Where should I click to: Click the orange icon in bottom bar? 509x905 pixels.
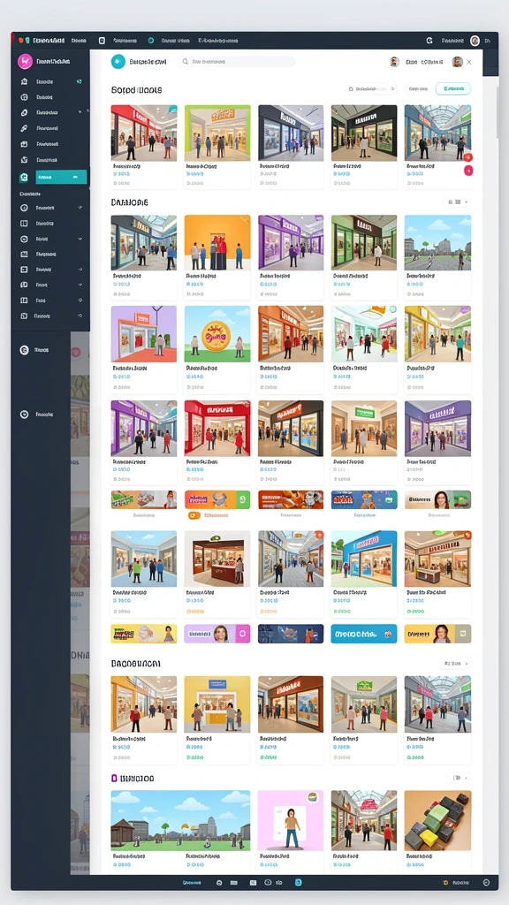(445, 883)
